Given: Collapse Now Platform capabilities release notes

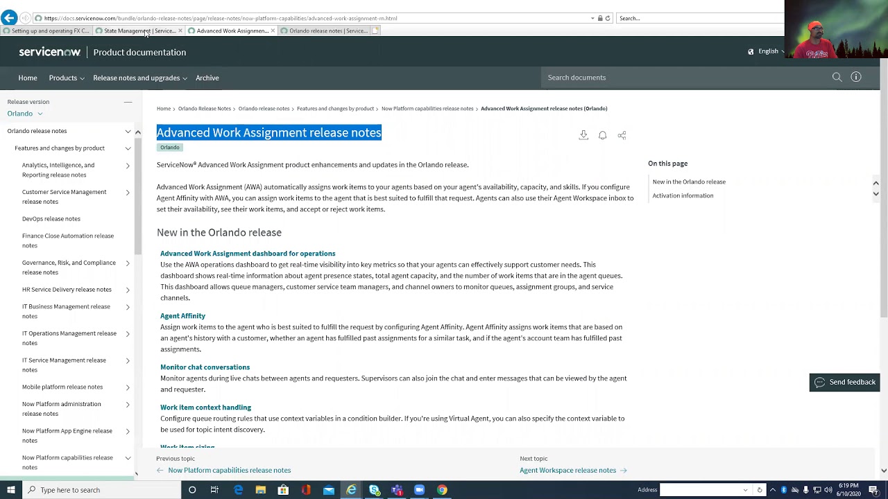Looking at the screenshot, I should pos(128,458).
